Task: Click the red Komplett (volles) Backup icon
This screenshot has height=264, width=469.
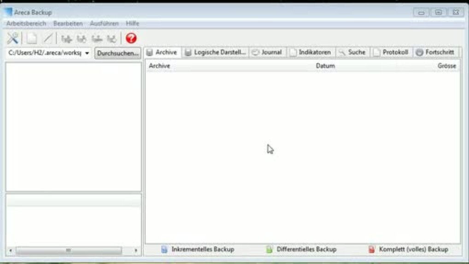Action: click(x=371, y=249)
